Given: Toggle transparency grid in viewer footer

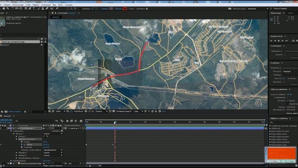Looking at the screenshot, I should pos(114,111).
